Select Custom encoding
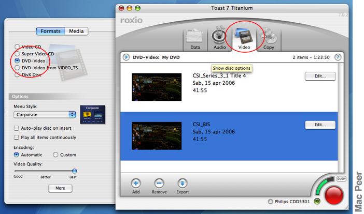This screenshot has width=364, height=214. 55,155
